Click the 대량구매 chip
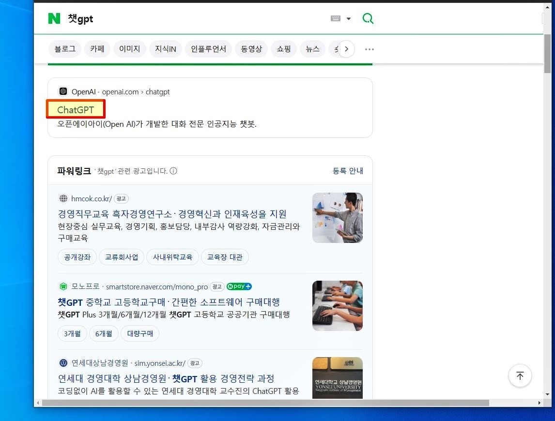The width and height of the screenshot is (555, 421). click(140, 333)
